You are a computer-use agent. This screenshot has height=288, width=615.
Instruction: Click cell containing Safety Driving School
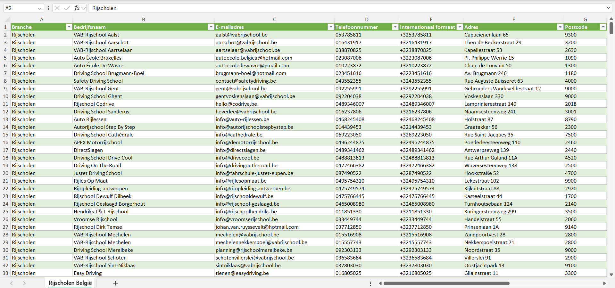tap(98, 81)
